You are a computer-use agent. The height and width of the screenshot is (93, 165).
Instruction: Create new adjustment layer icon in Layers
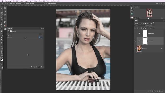(x=155, y=91)
